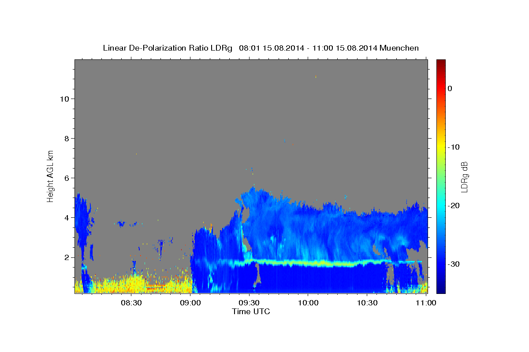Viewport: 529px width, 352px height.
Task: Click the '08:30' time axis label
Action: pyautogui.click(x=132, y=303)
